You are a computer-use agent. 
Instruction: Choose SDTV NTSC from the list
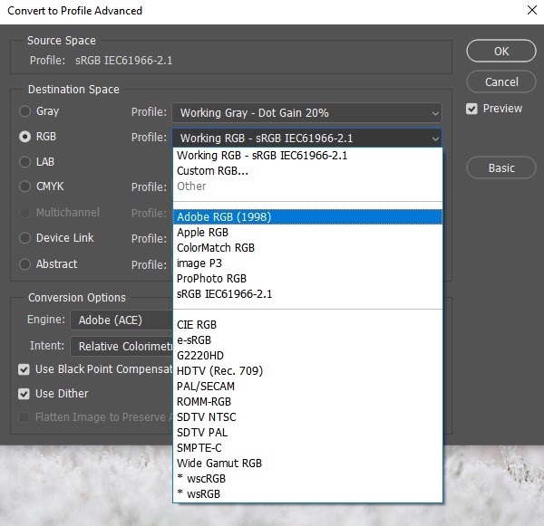click(307, 416)
